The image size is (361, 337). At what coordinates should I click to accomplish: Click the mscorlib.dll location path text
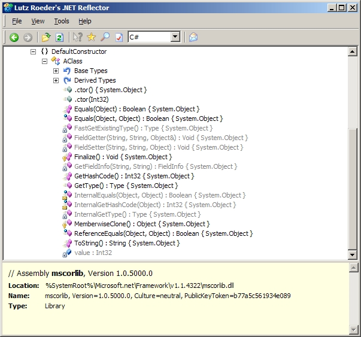point(139,286)
